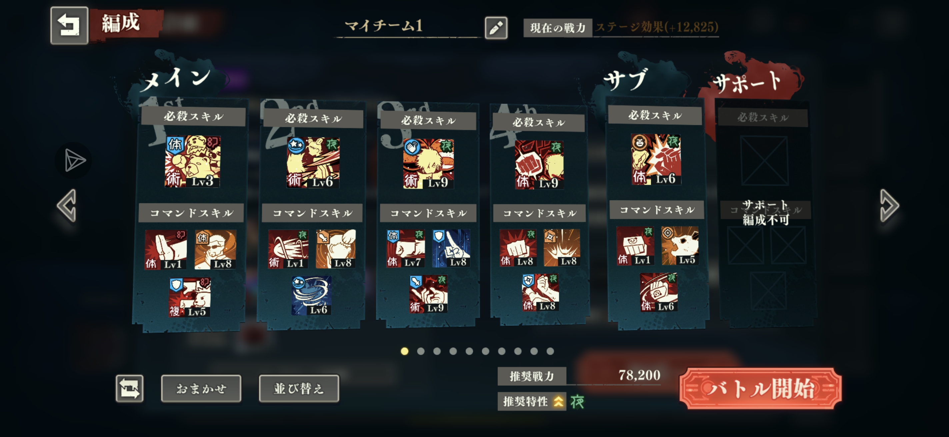The height and width of the screenshot is (437, 949).
Task: Open the サポート tab header
Action: pos(748,81)
